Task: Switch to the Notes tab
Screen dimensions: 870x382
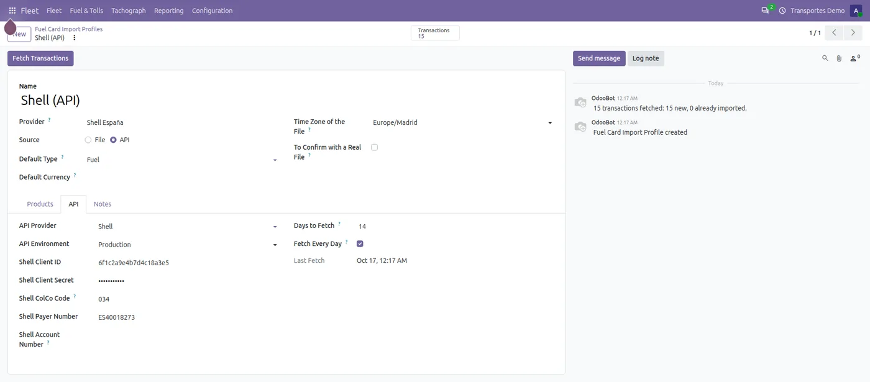Action: point(103,204)
